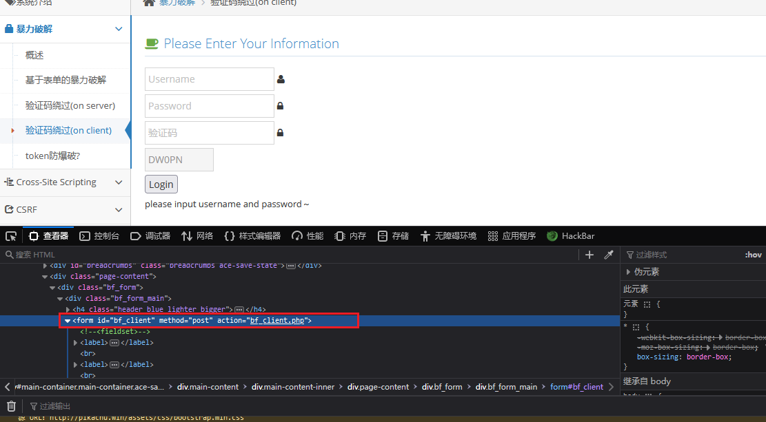Image resolution: width=766 pixels, height=422 pixels.
Task: Select the <!--fieldset--> comment node
Action: click(115, 332)
